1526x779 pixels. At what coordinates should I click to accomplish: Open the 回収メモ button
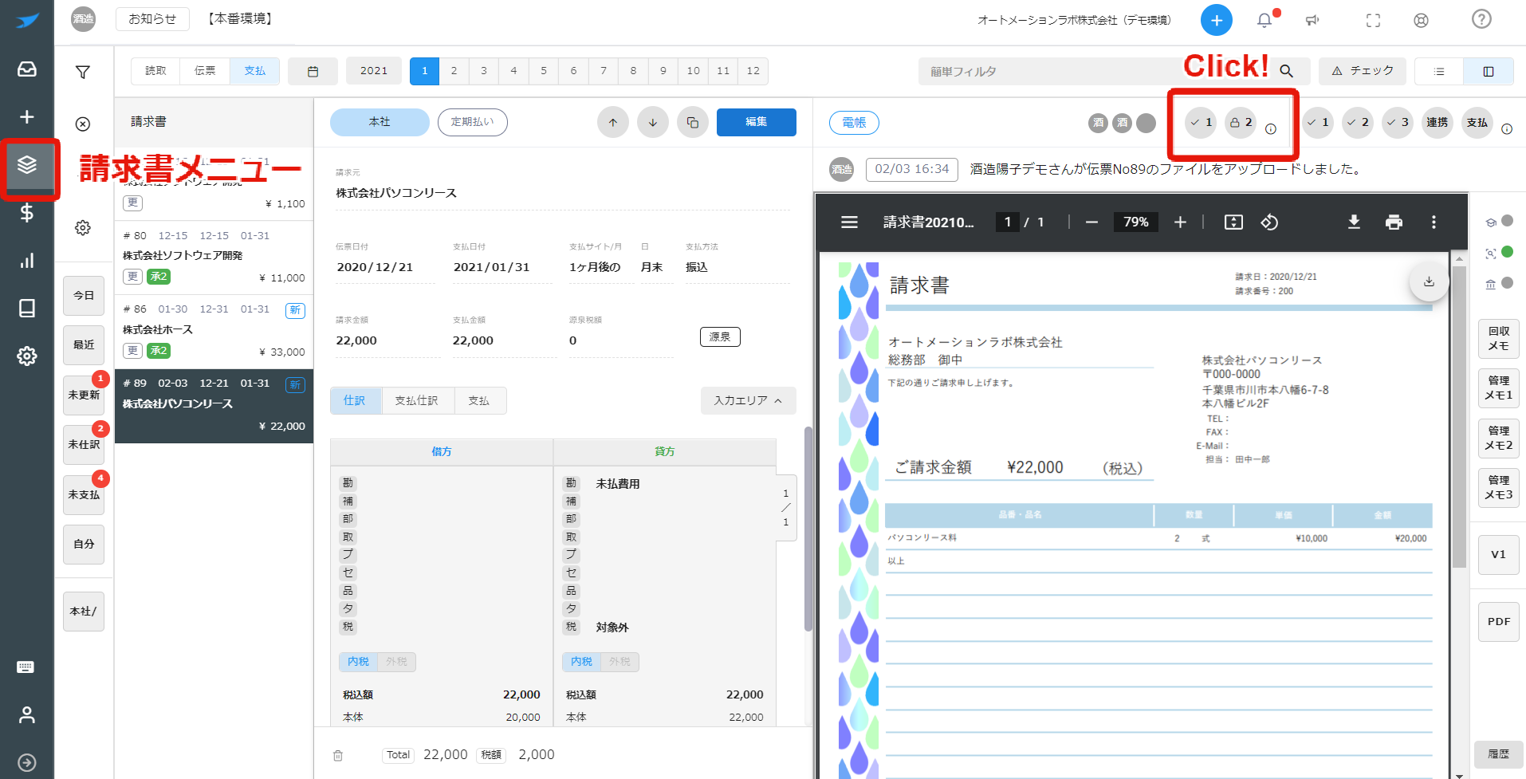click(1498, 339)
